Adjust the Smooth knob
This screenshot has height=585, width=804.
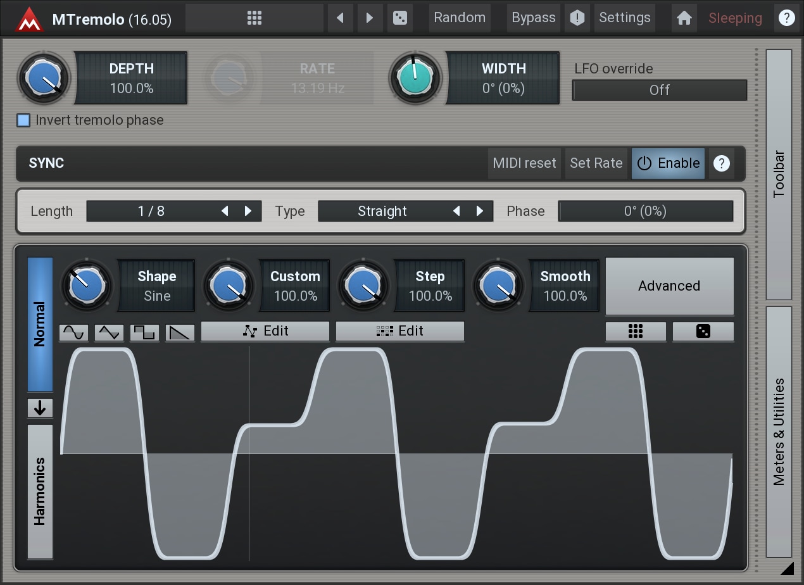pos(498,286)
